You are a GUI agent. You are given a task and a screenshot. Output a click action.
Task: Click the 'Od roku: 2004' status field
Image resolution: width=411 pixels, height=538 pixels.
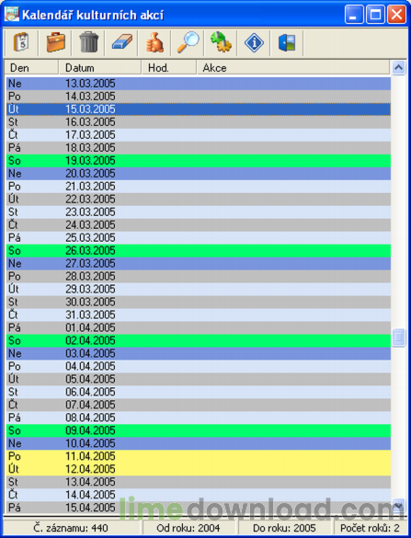188,528
